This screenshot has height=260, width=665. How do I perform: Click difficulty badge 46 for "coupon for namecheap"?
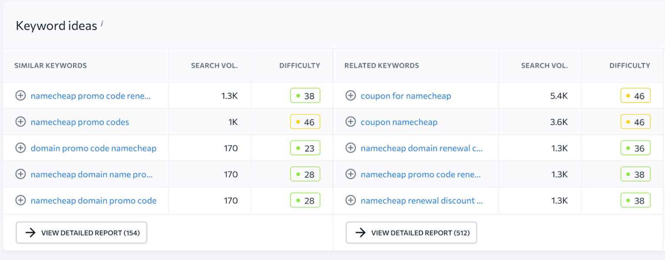[636, 96]
